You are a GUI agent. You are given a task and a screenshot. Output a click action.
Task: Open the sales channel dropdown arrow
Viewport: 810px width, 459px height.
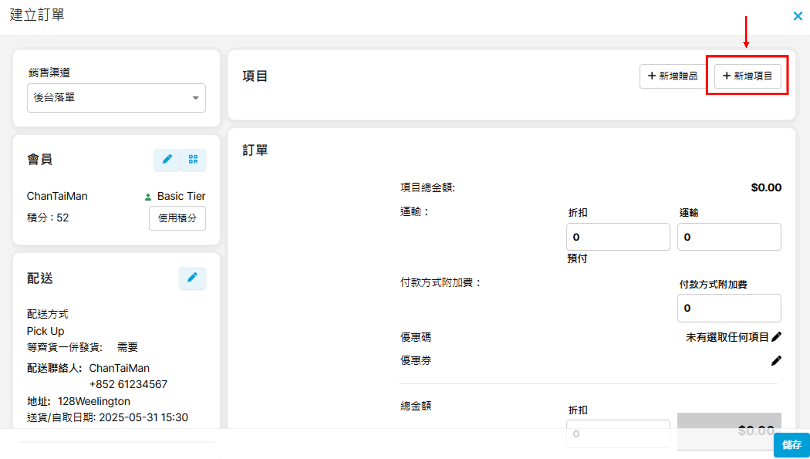pos(196,98)
